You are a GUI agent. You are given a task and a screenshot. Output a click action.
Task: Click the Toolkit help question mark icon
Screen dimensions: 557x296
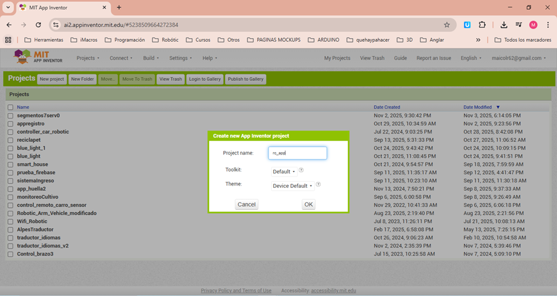(x=301, y=171)
